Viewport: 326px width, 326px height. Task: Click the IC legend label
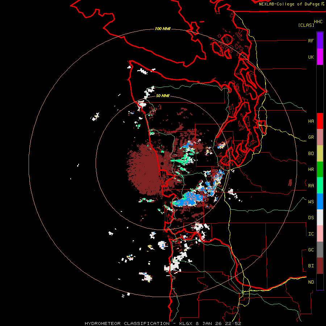(x=311, y=234)
